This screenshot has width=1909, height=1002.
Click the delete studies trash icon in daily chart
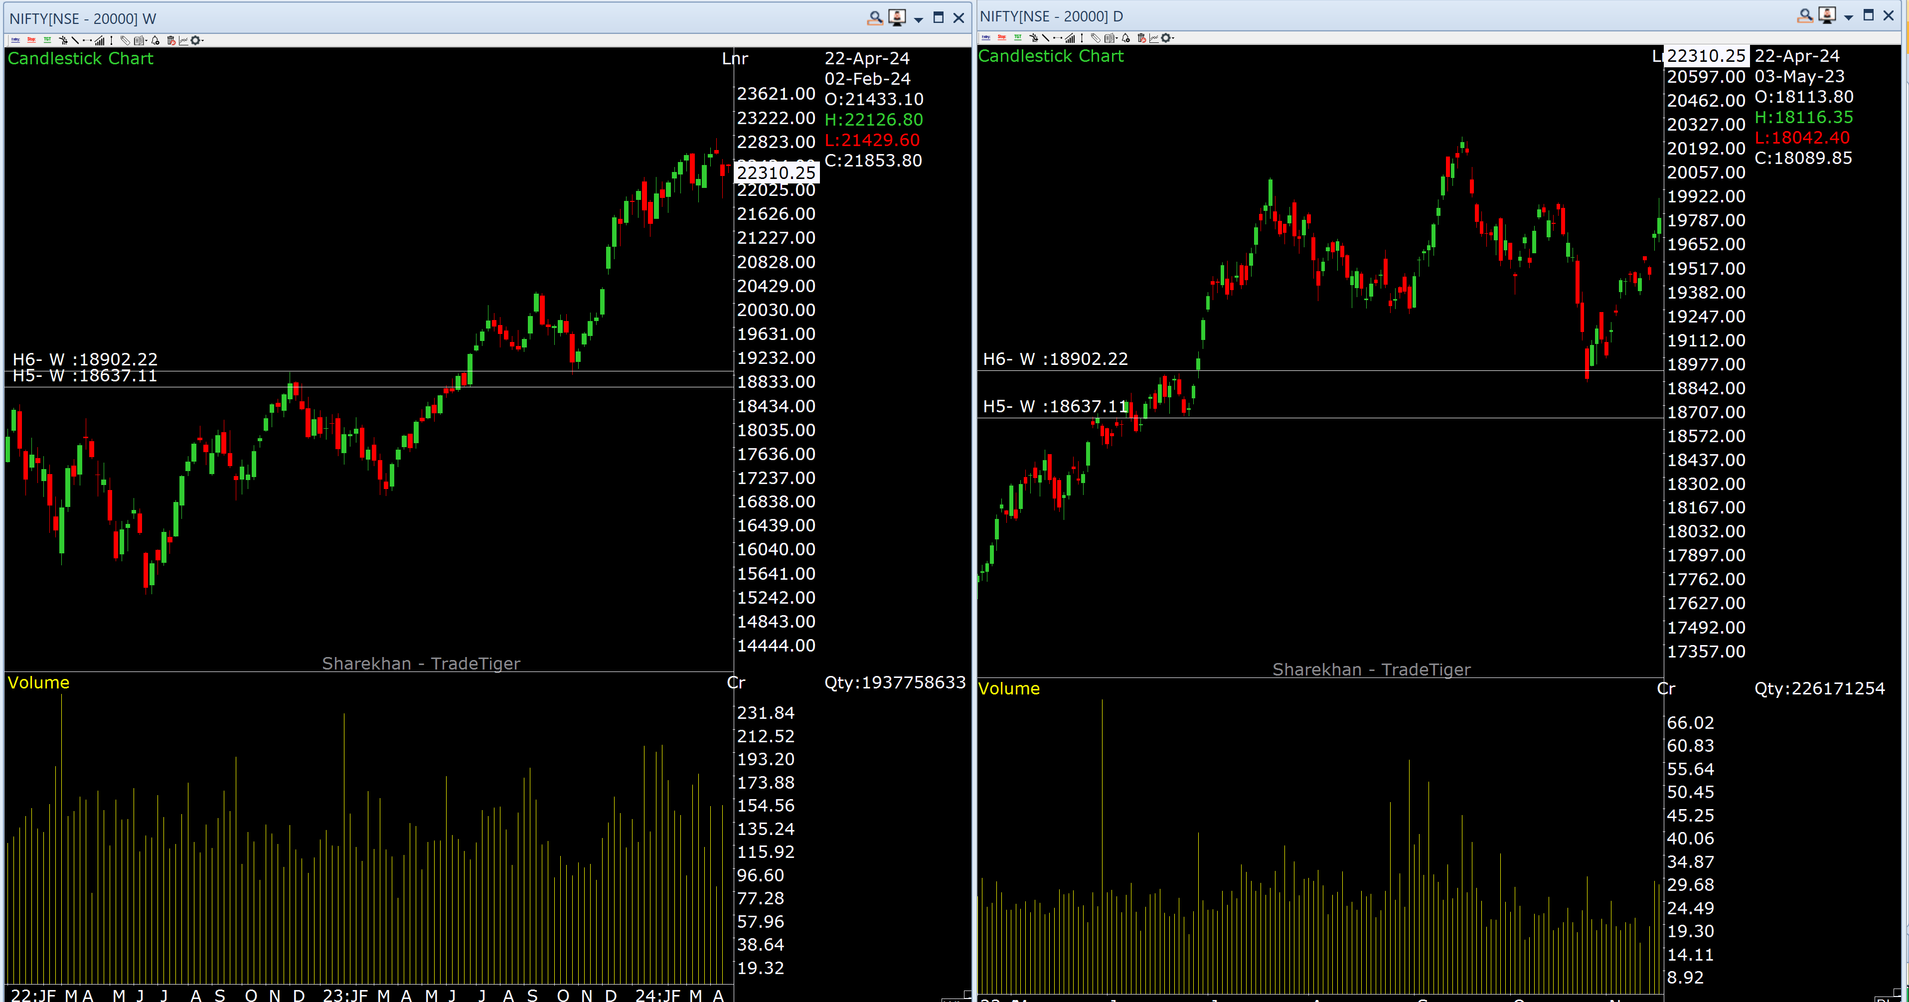(x=1142, y=38)
